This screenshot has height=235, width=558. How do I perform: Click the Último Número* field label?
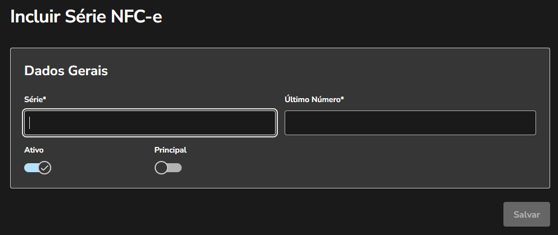click(x=313, y=99)
